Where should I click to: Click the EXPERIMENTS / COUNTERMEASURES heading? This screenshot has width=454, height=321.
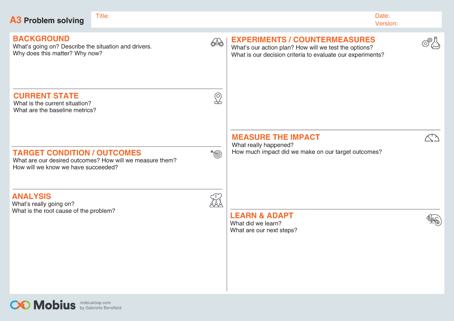303,39
